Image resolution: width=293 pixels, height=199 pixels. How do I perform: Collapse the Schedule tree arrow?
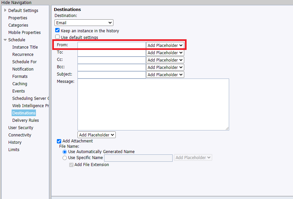click(x=5, y=40)
